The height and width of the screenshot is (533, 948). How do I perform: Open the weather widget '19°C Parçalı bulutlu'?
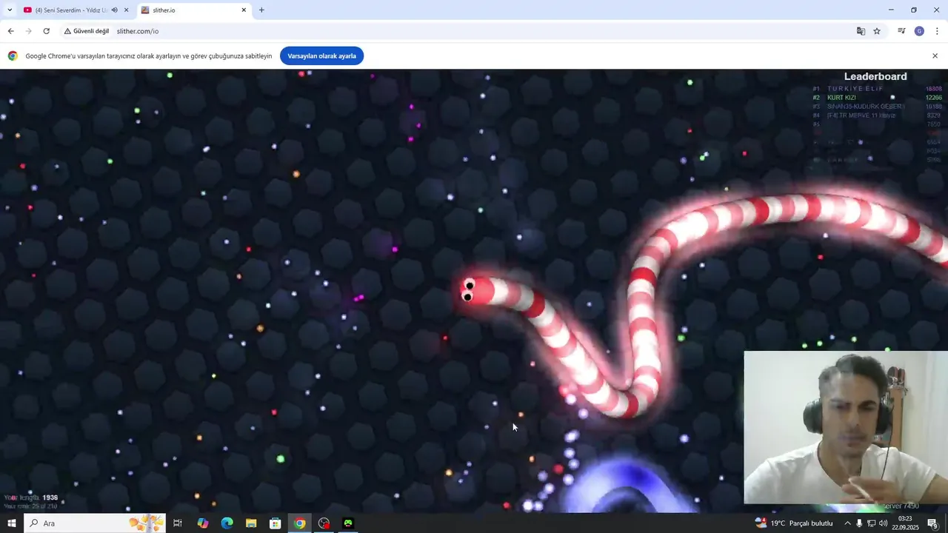click(794, 523)
